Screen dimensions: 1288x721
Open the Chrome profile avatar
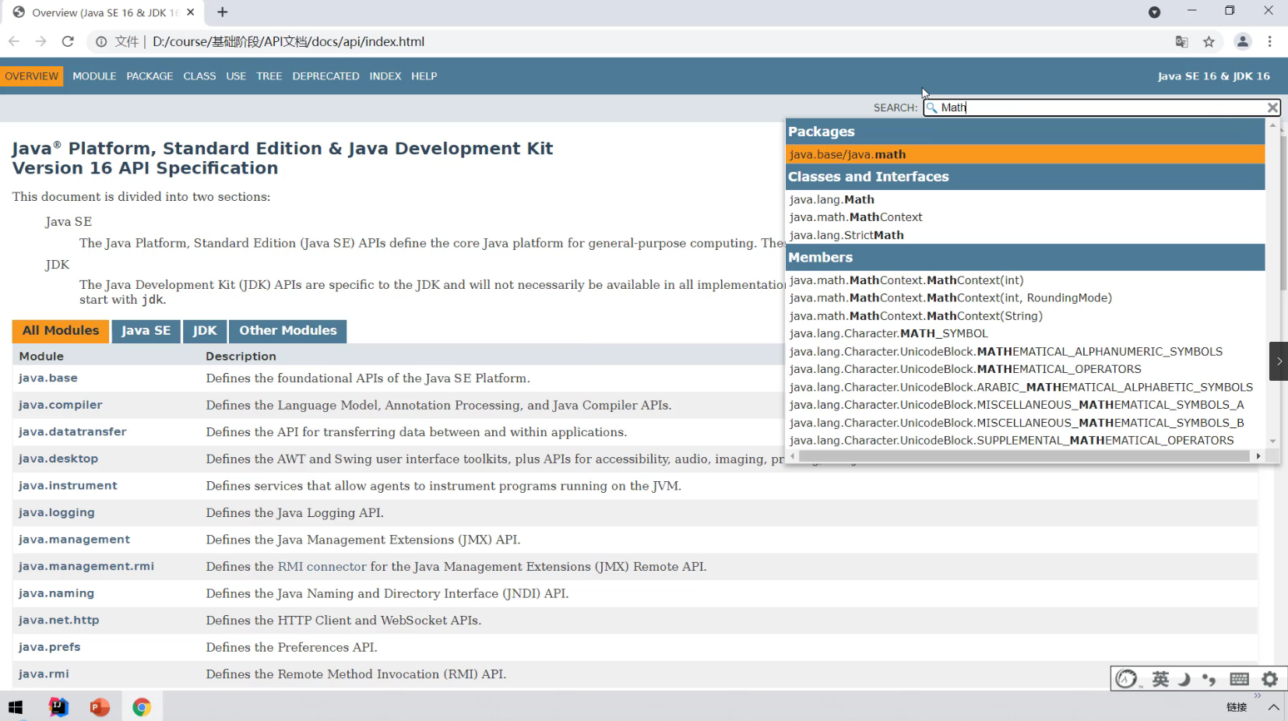click(1243, 42)
